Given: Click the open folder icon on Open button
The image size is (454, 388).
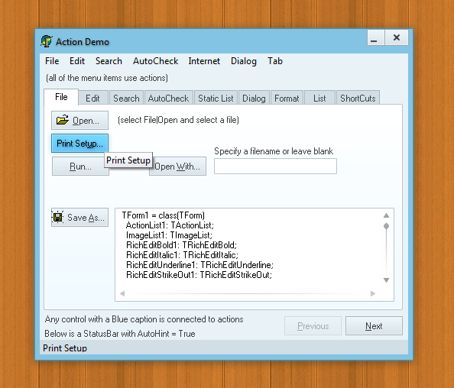Looking at the screenshot, I should [x=62, y=119].
